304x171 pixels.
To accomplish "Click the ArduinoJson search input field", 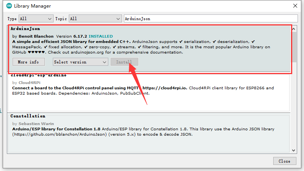I will pos(211,19).
